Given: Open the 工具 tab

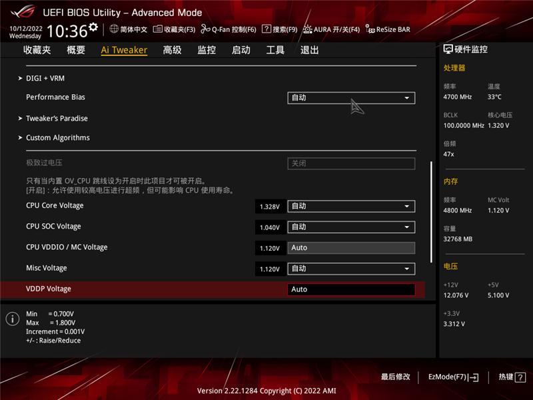Looking at the screenshot, I should pos(275,50).
